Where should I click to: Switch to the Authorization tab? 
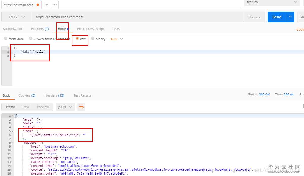13,29
